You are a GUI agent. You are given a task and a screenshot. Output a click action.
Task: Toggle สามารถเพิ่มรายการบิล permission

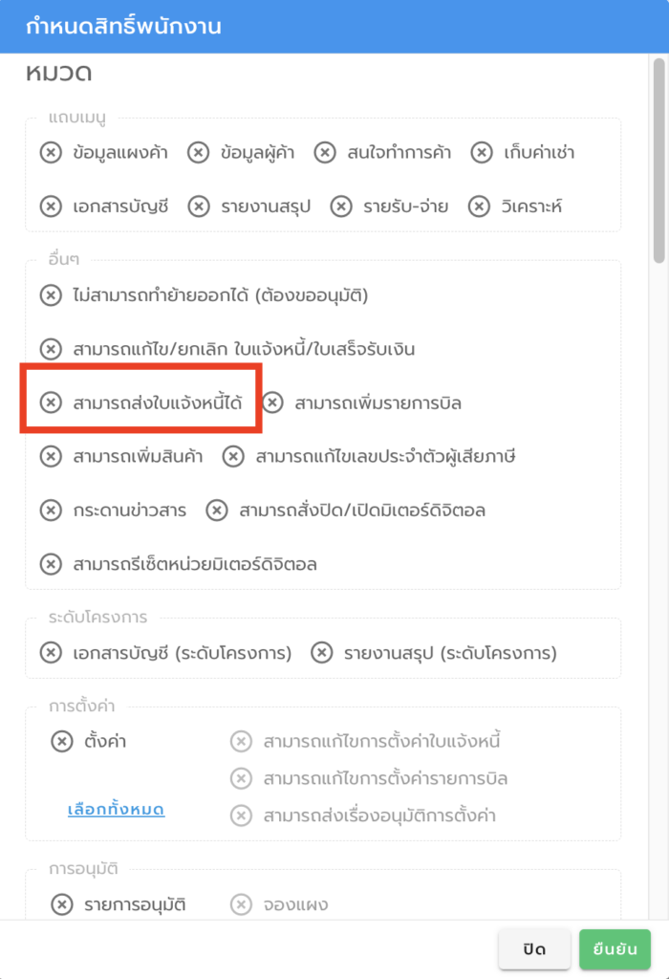pyautogui.click(x=273, y=403)
